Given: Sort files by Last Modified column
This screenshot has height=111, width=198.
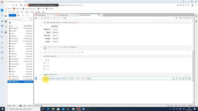Looking at the screenshot, I should coord(28,26).
